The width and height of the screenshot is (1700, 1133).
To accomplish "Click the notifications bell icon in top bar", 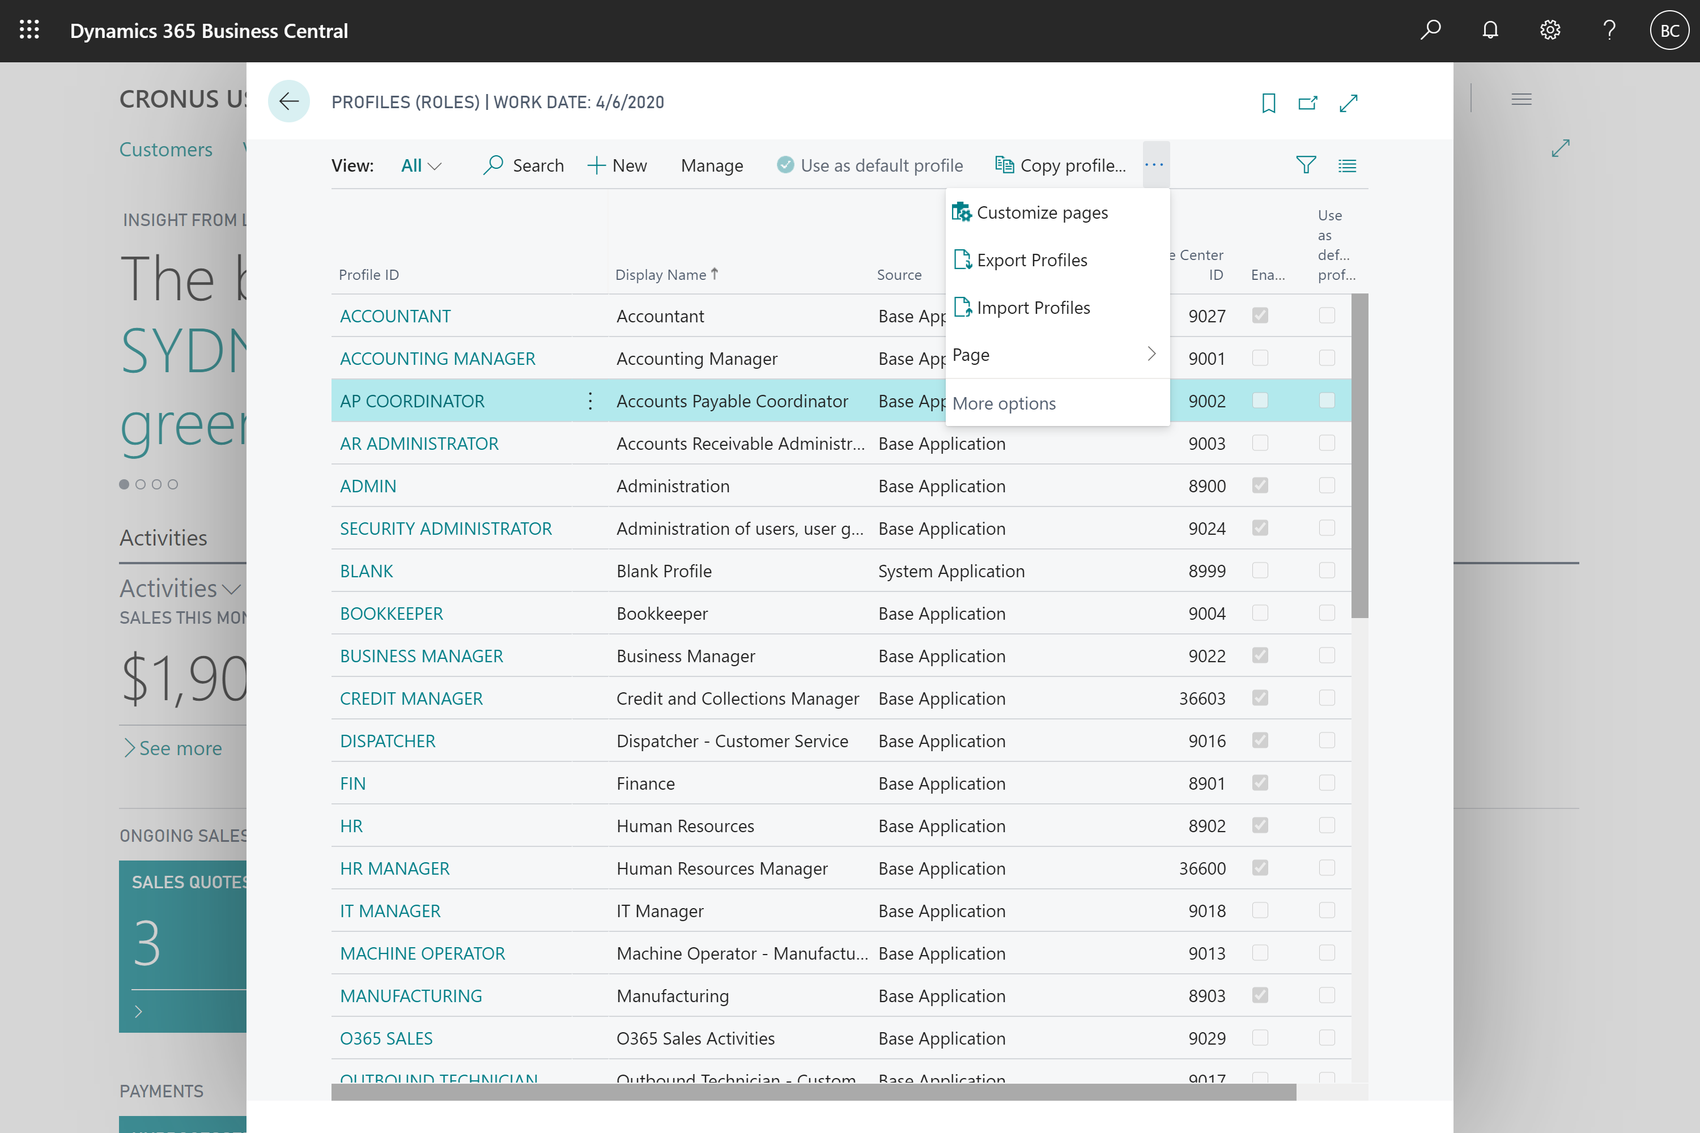I will pos(1489,31).
